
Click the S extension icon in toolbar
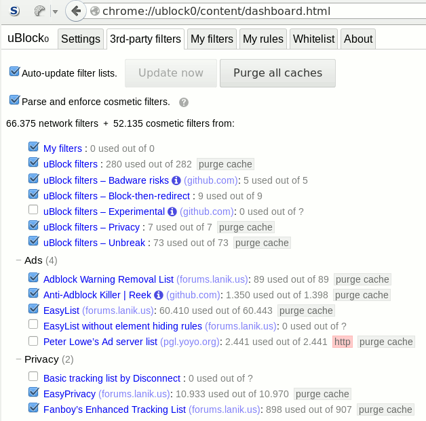click(14, 11)
